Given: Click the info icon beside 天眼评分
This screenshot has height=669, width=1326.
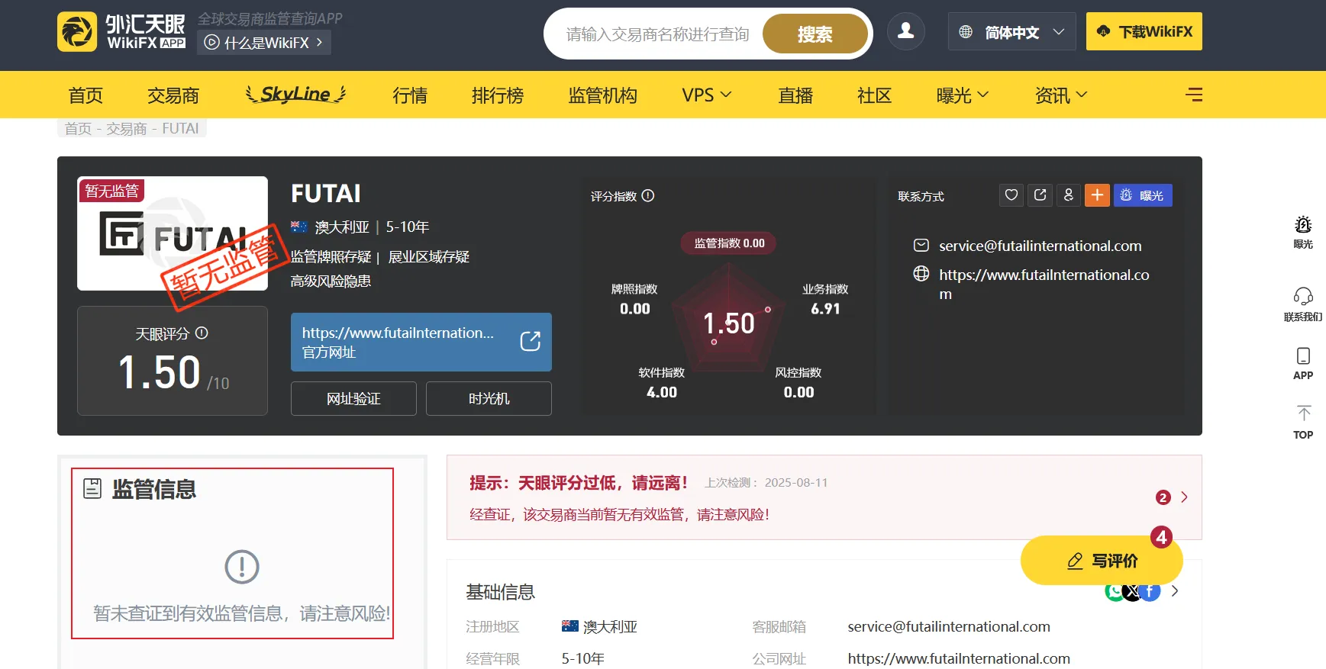Looking at the screenshot, I should pyautogui.click(x=202, y=333).
